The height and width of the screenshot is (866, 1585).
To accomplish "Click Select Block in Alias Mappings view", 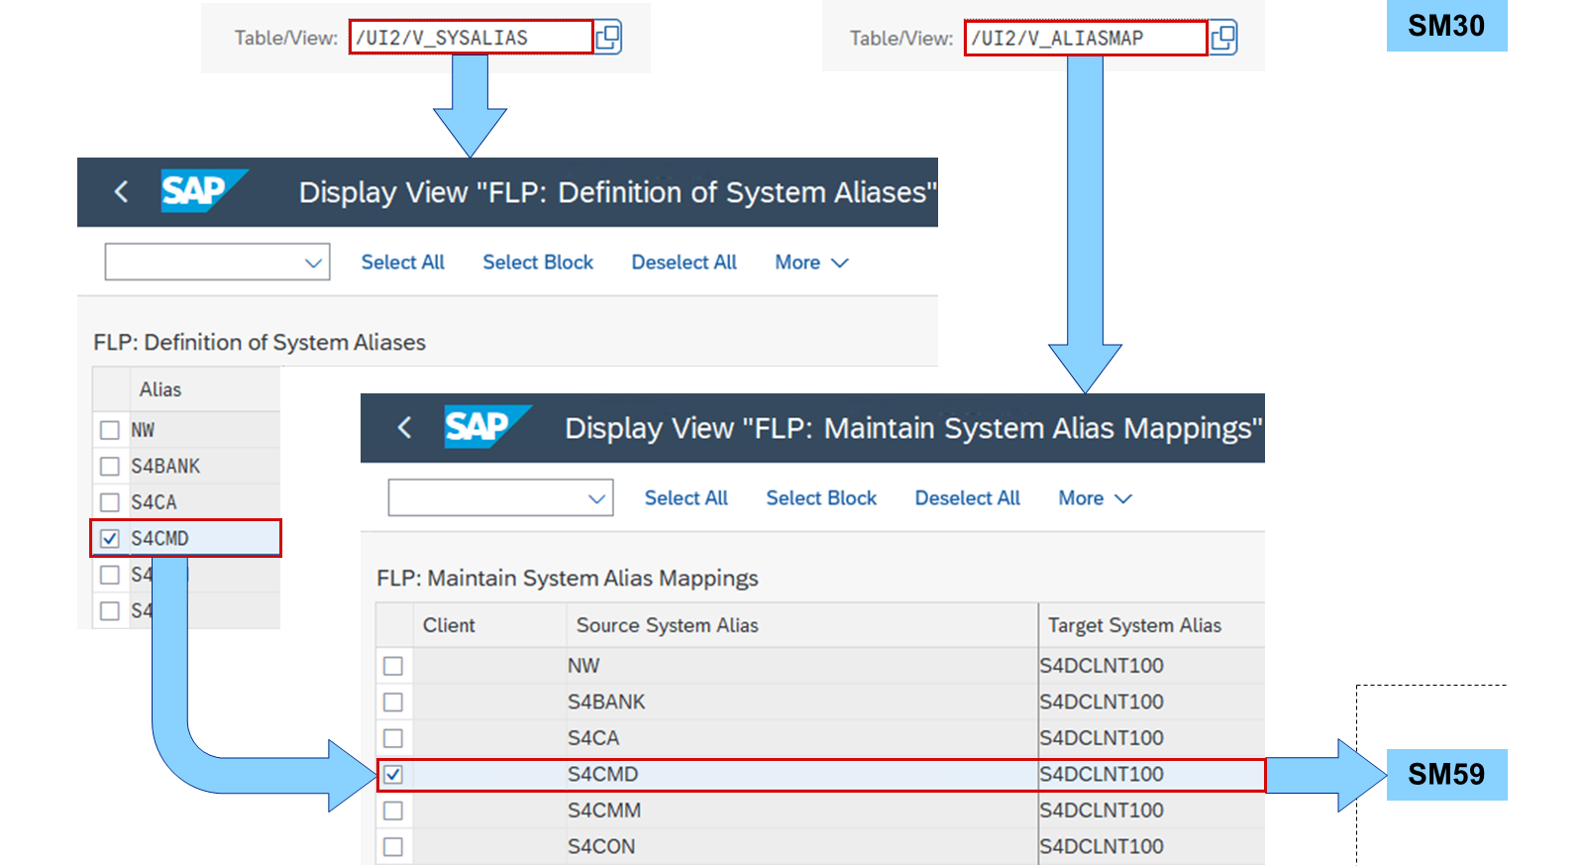I will coord(821,498).
